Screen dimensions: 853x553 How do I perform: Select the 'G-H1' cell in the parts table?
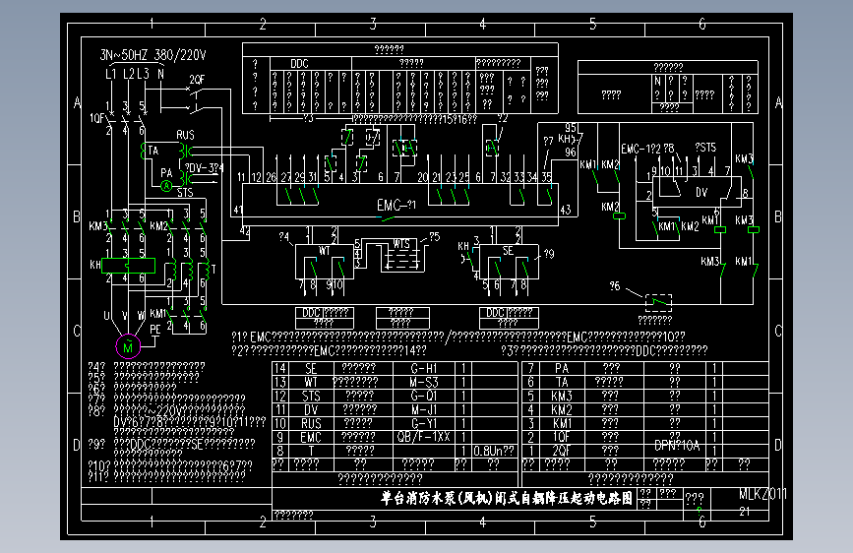[x=424, y=368]
